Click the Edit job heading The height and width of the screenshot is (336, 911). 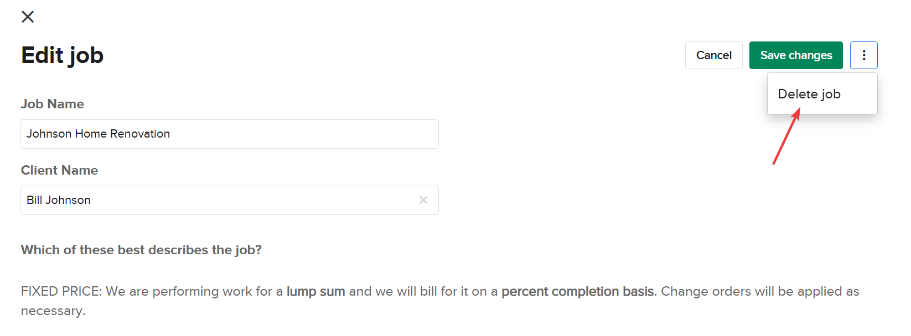click(x=62, y=55)
